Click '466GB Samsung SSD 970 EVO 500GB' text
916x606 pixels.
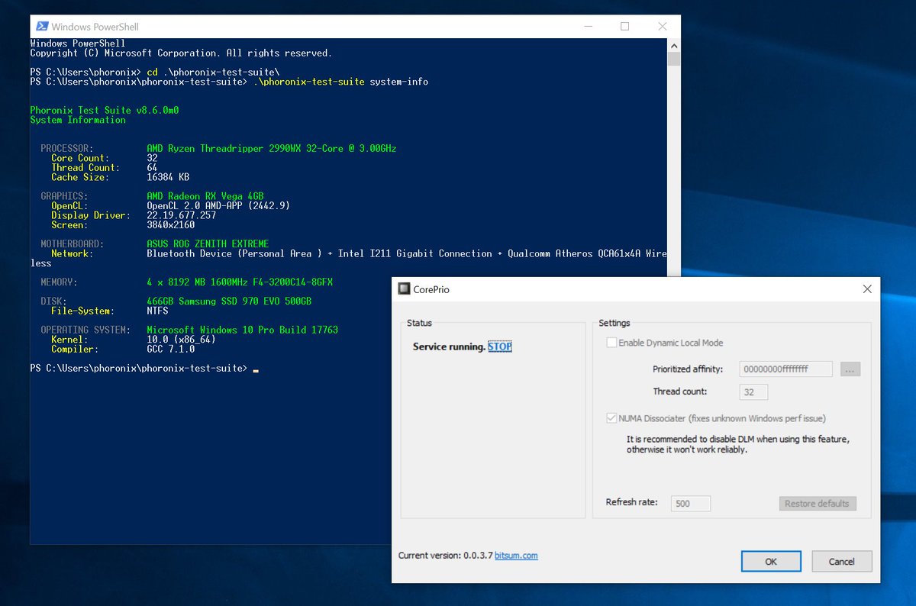coord(229,301)
